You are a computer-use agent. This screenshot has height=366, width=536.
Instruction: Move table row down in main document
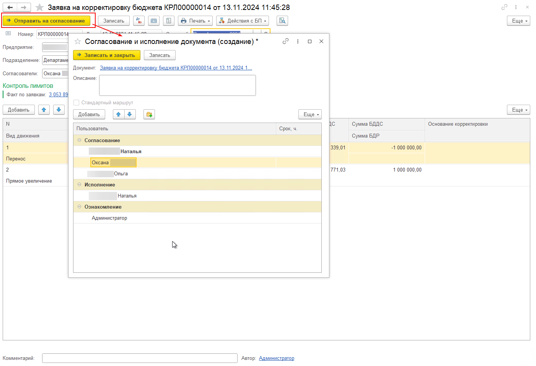pyautogui.click(x=59, y=110)
